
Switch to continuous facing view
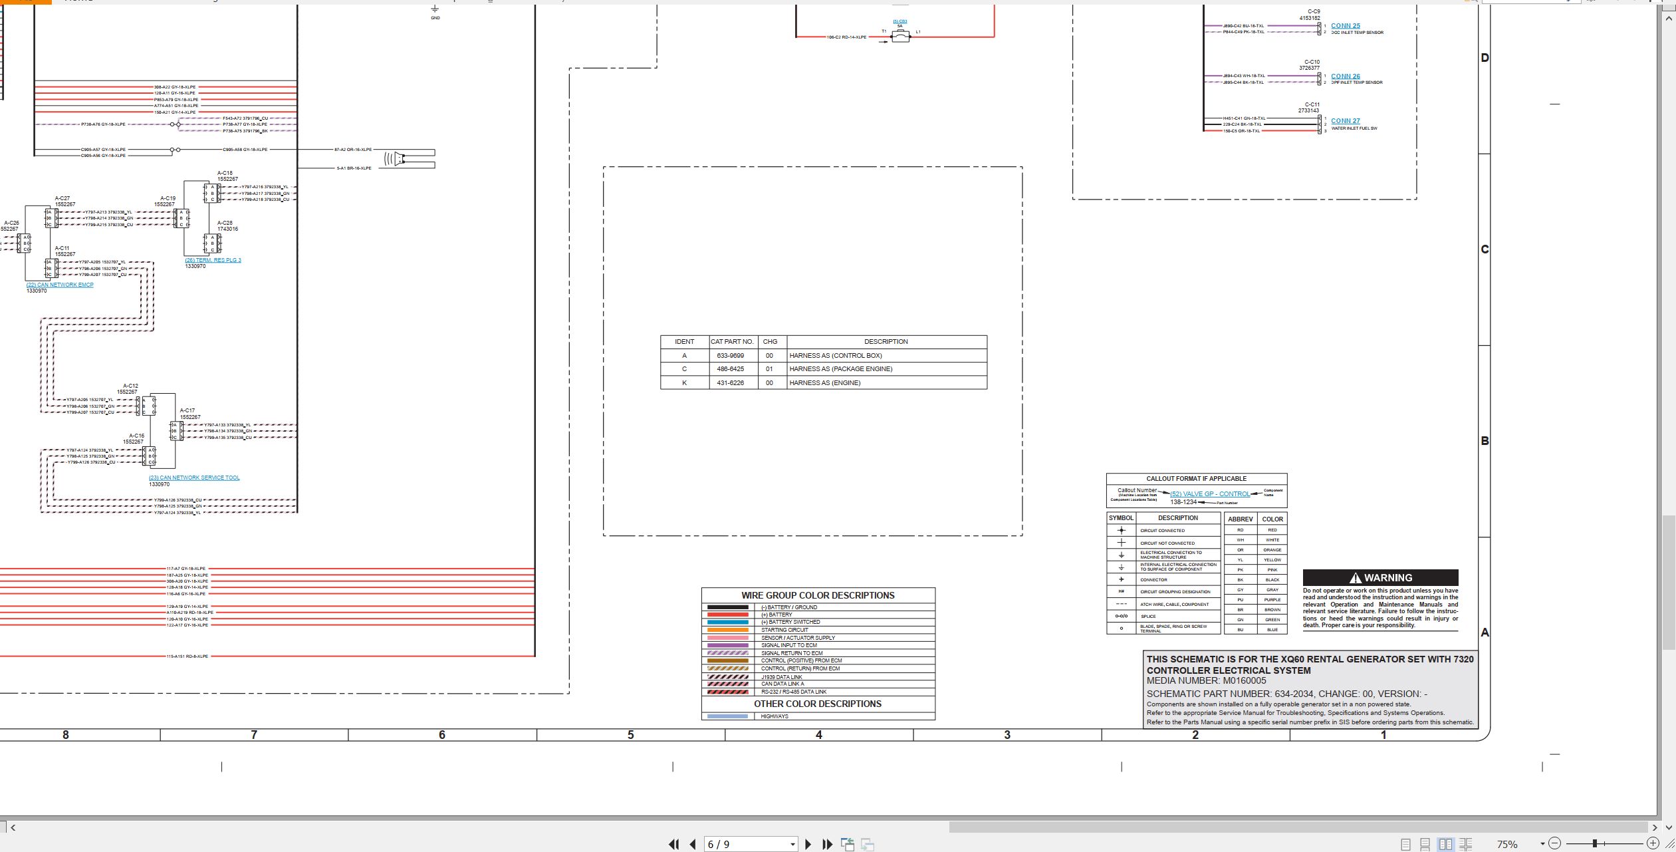[x=1466, y=844]
